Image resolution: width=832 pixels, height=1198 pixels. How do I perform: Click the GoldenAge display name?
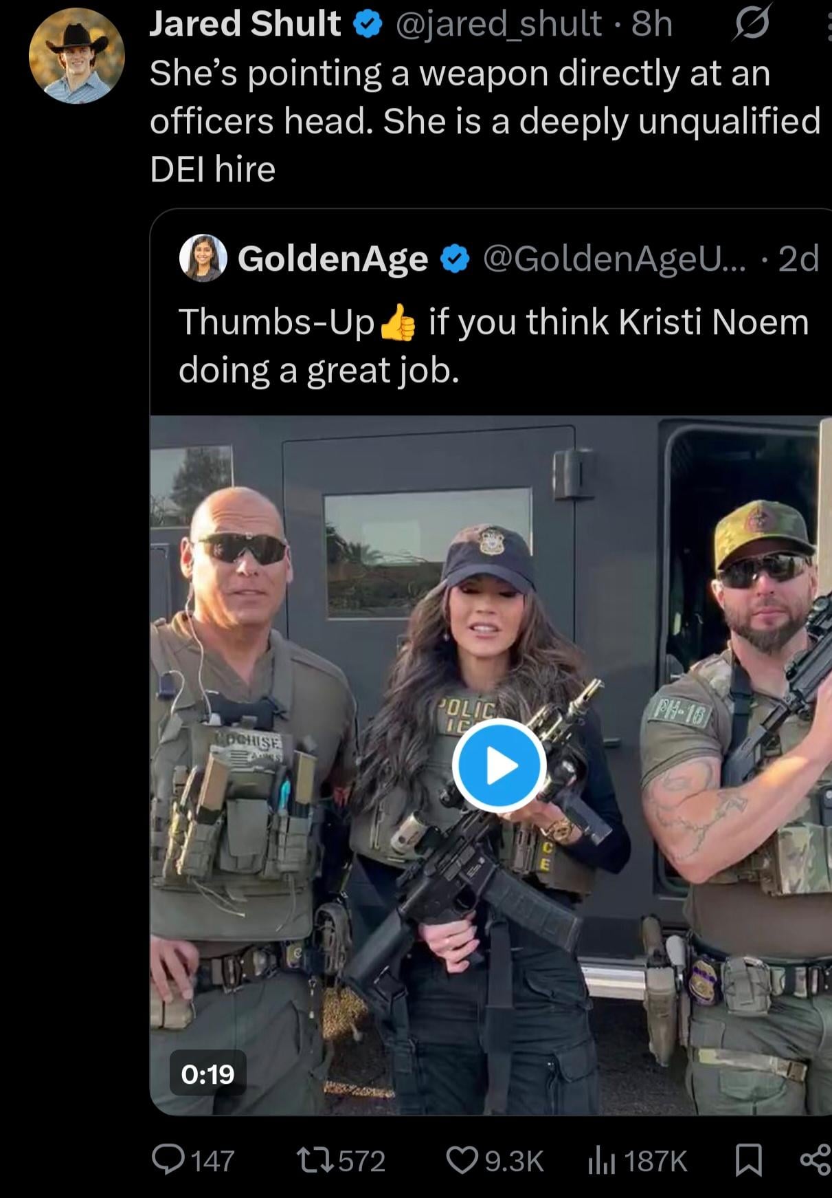(x=333, y=259)
